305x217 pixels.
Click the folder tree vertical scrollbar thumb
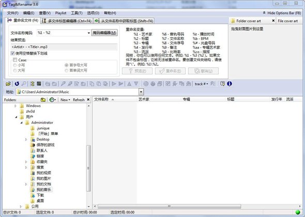(x=88, y=168)
